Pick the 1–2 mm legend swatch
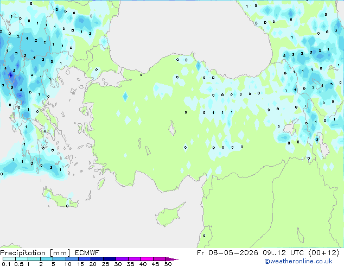 pyautogui.click(x=34, y=259)
